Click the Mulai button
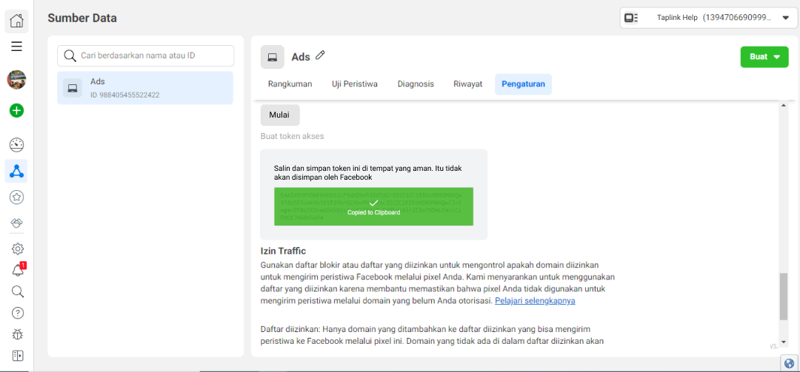The height and width of the screenshot is (372, 800). pyautogui.click(x=279, y=115)
